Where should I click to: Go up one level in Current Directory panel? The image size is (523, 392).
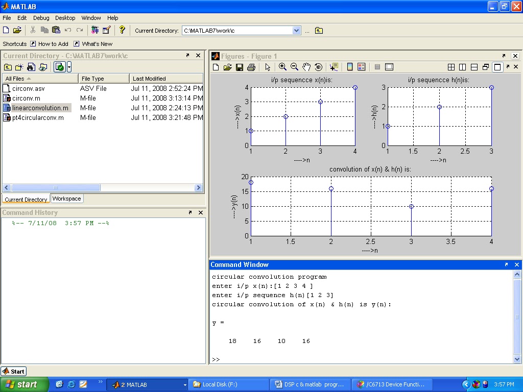click(8, 67)
